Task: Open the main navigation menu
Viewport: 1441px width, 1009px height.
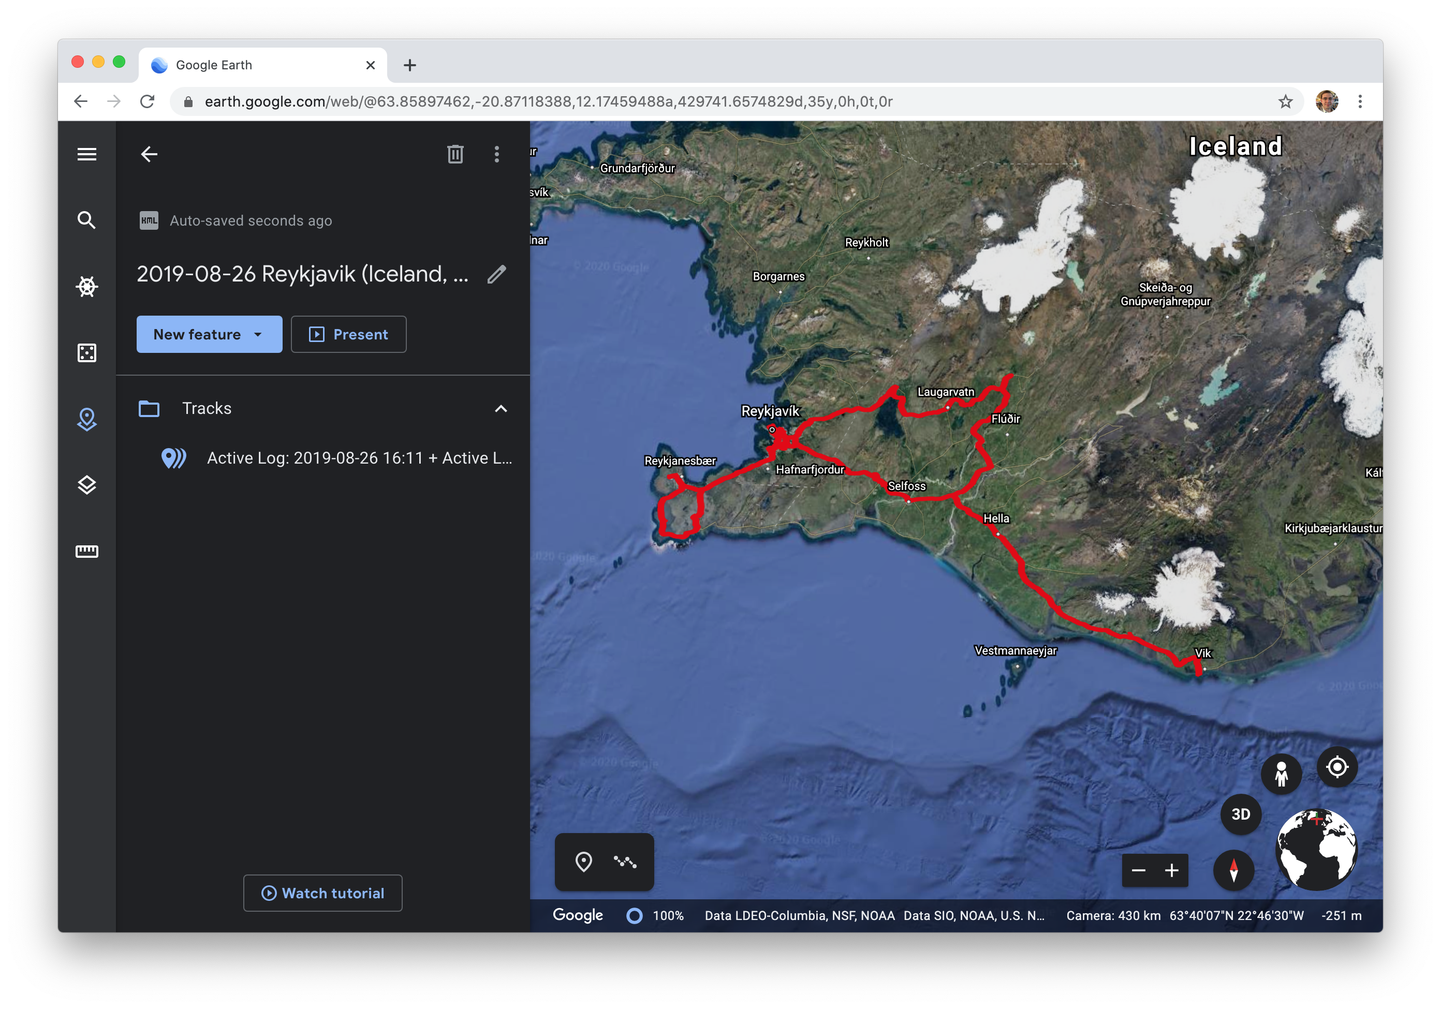Action: tap(86, 154)
